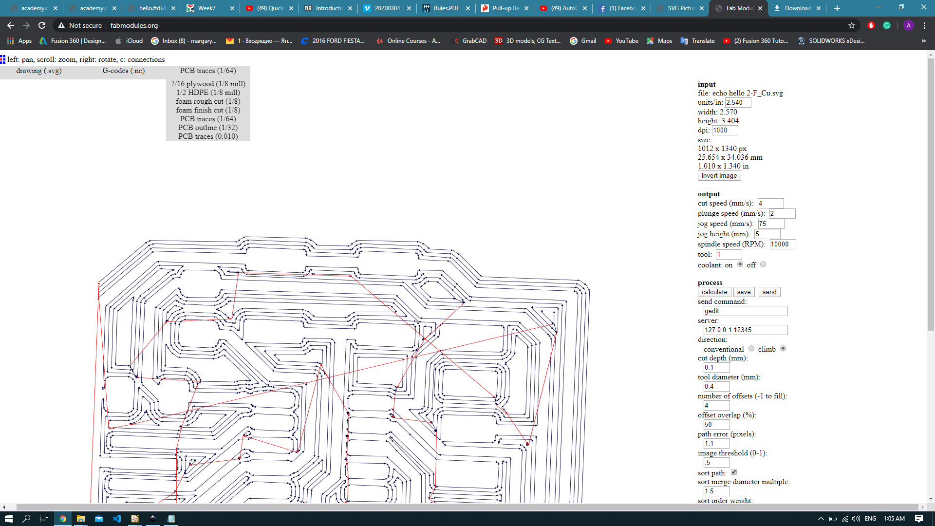Click the fab modules grid icon
The height and width of the screenshot is (526, 935).
tap(3, 59)
